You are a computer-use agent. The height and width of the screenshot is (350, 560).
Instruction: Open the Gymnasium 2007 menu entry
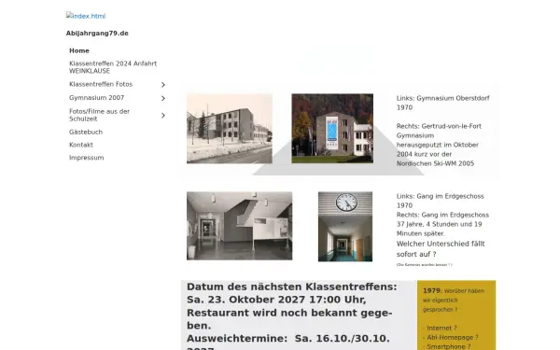(97, 98)
